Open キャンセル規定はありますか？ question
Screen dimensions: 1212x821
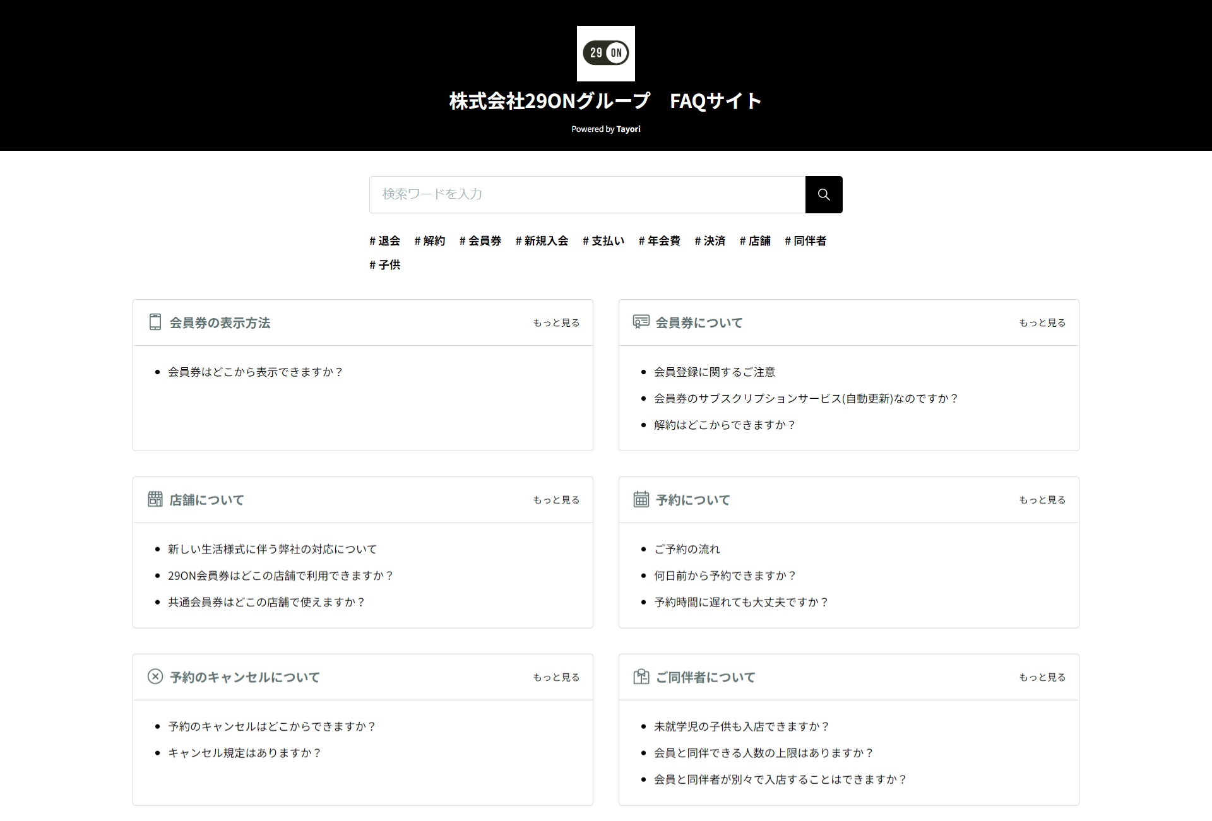pos(244,753)
